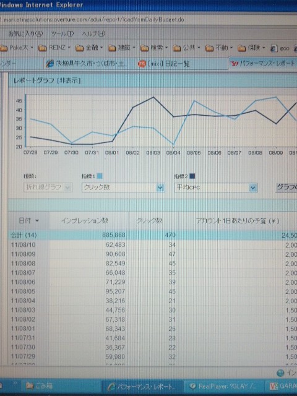The image size is (297, 396).
Task: Click the eco bookmark link icon
Action: [273, 48]
